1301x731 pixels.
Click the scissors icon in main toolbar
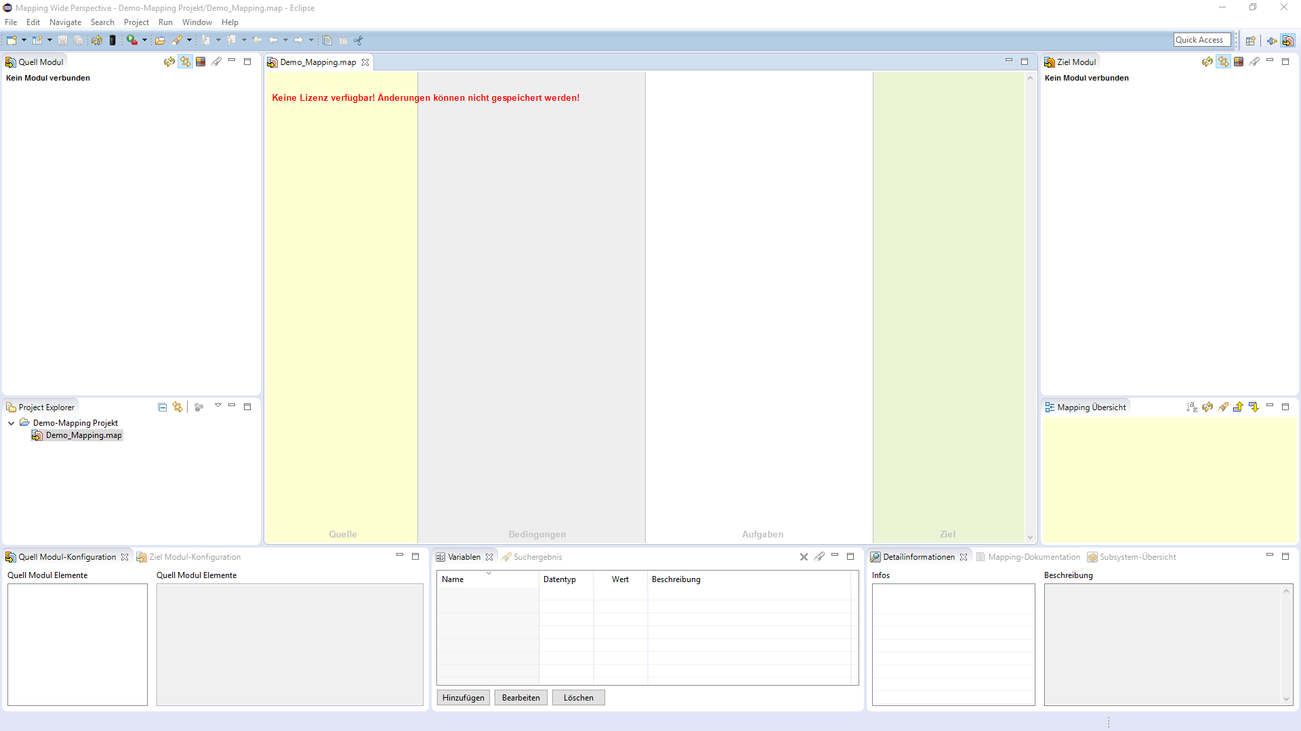point(358,41)
